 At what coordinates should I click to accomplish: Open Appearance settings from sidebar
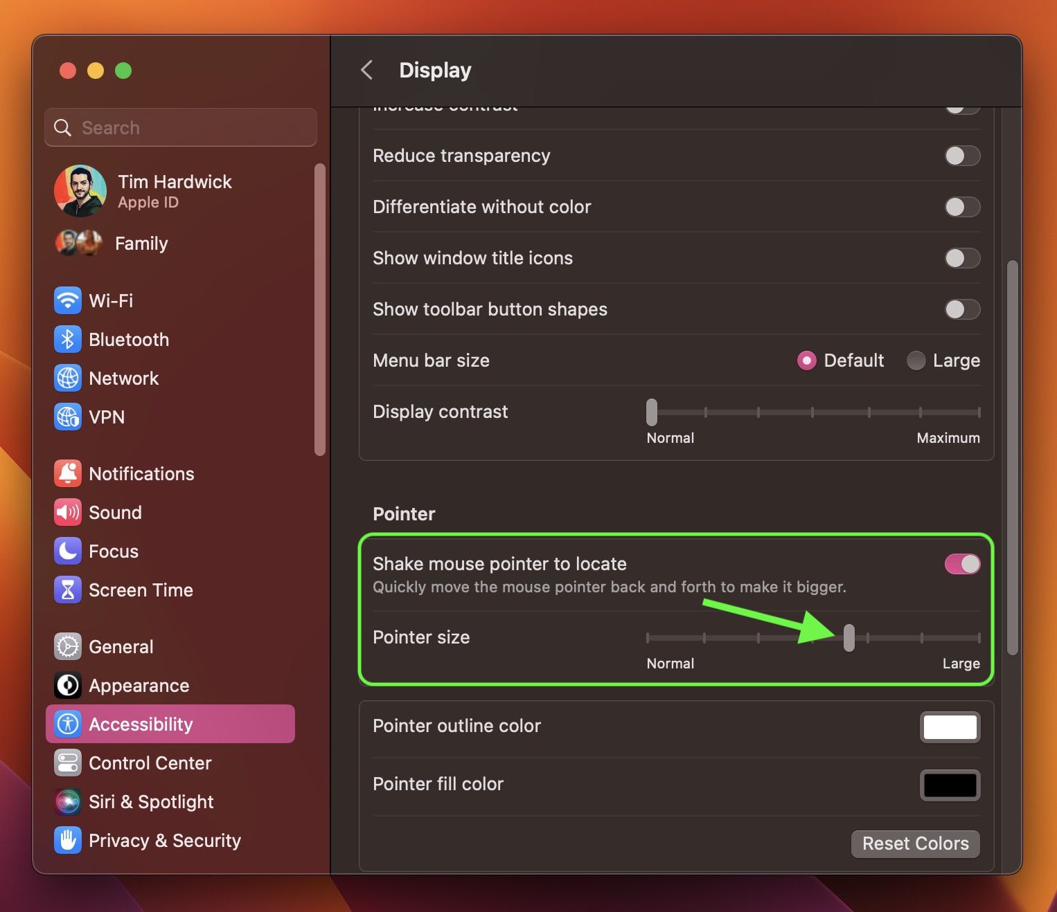coord(68,685)
